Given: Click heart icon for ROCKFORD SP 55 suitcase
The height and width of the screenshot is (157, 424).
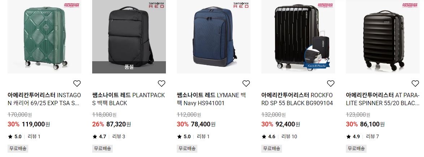Looking at the screenshot, I should (x=331, y=84).
